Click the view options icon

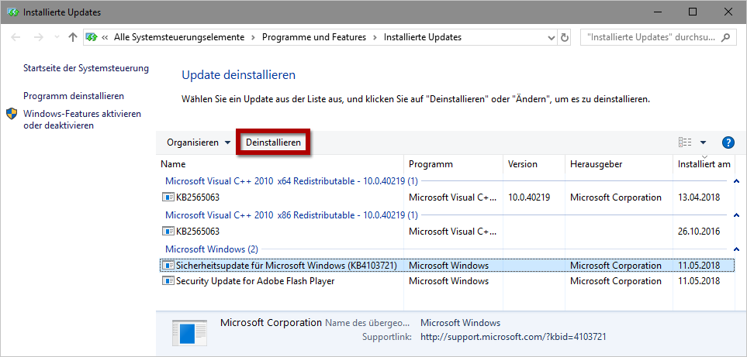click(x=685, y=142)
